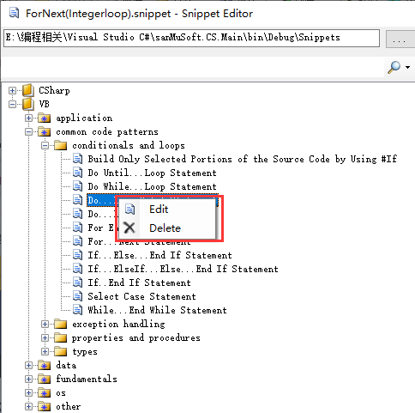Select the CSharp folder icon

[28, 90]
